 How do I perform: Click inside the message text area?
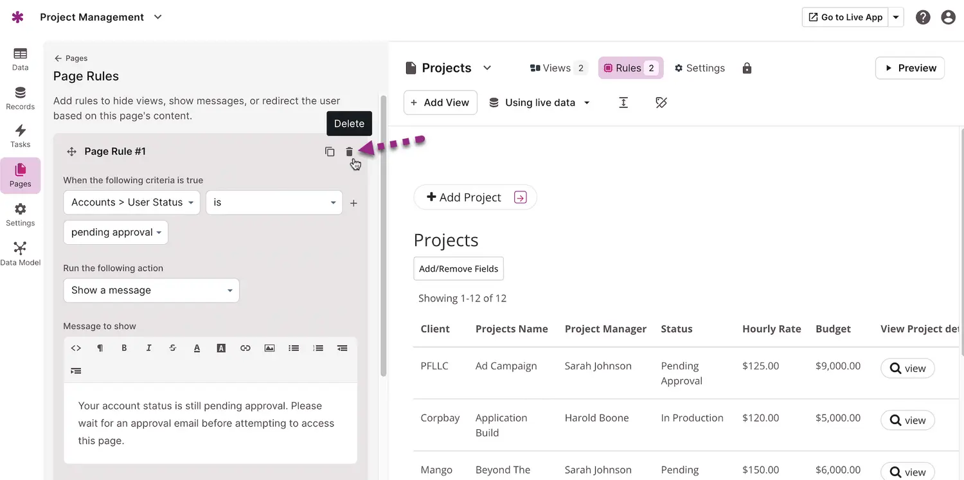[210, 423]
